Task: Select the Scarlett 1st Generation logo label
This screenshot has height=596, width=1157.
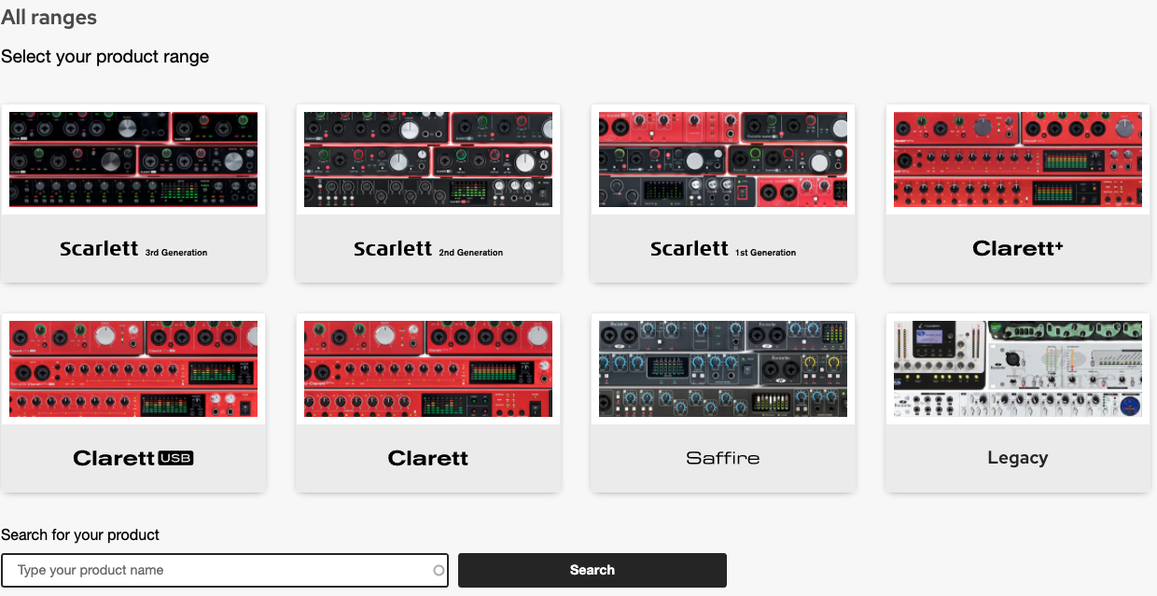Action: point(723,249)
